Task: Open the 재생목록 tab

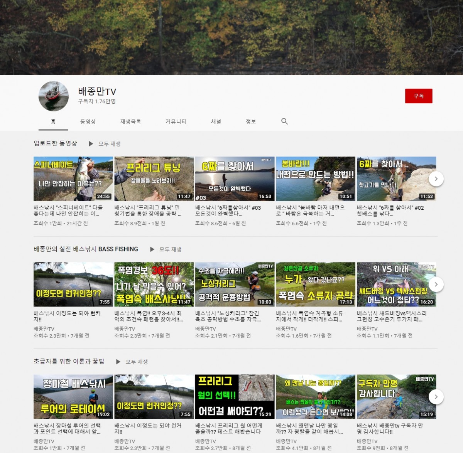Action: 130,121
